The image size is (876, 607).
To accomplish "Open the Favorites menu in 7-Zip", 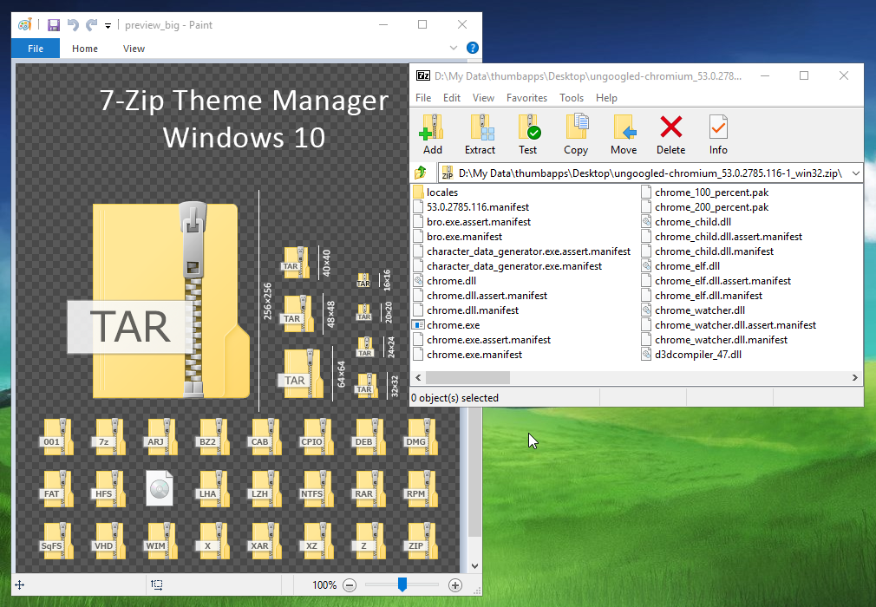I will [526, 98].
